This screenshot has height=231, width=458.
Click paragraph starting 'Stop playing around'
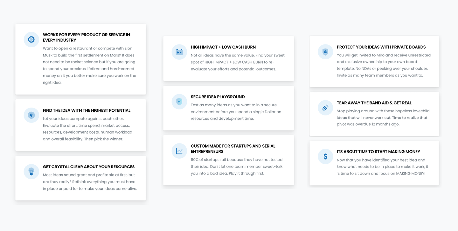[x=383, y=118]
